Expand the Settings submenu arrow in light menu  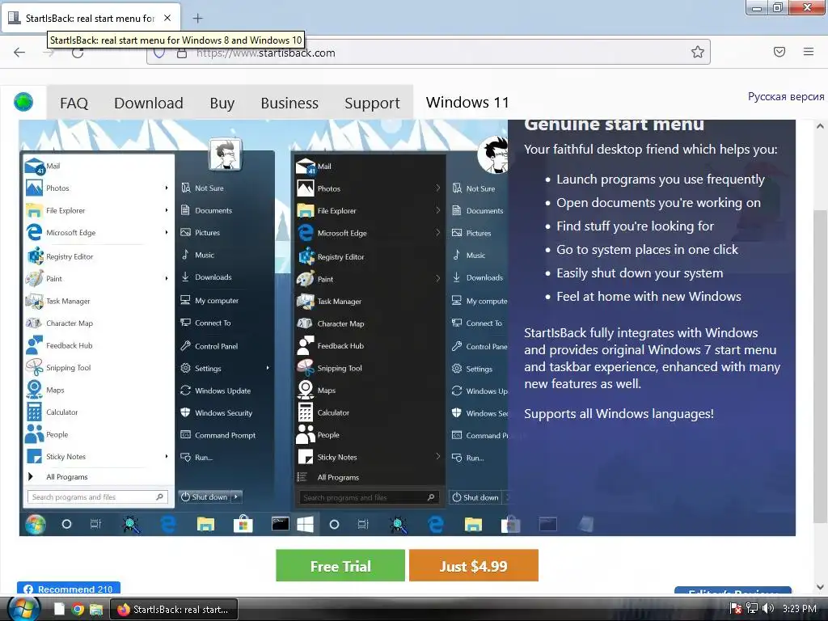[268, 368]
